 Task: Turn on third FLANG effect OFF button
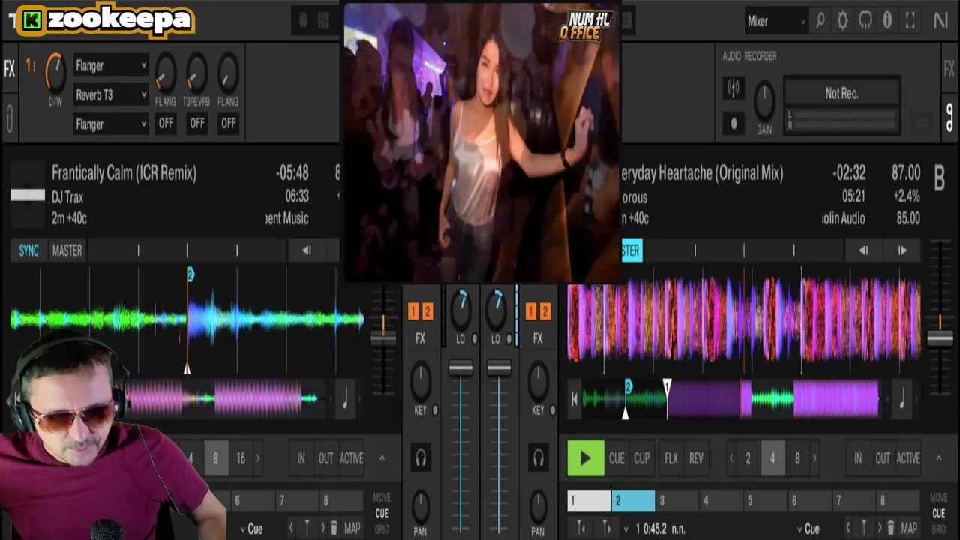tap(228, 123)
